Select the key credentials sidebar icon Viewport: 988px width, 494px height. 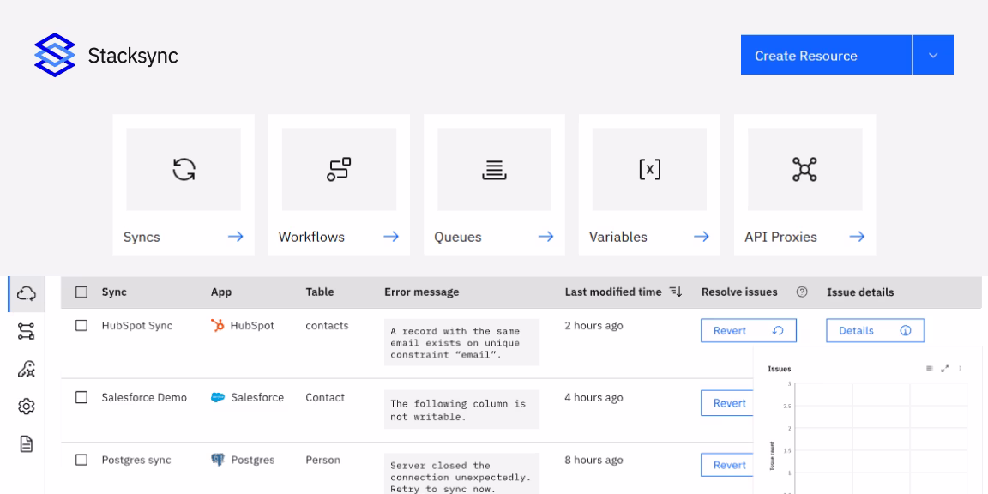(x=27, y=370)
